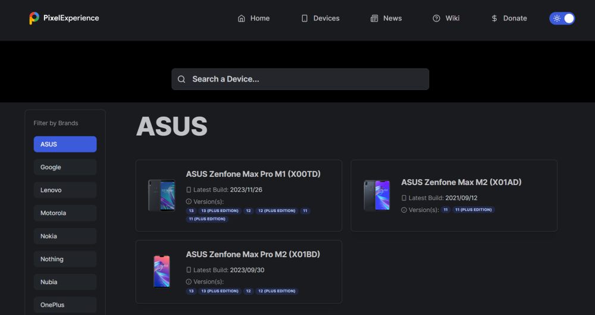Click the Zenfone Max M2 phone thumbnail
Image resolution: width=595 pixels, height=315 pixels.
coord(377,195)
